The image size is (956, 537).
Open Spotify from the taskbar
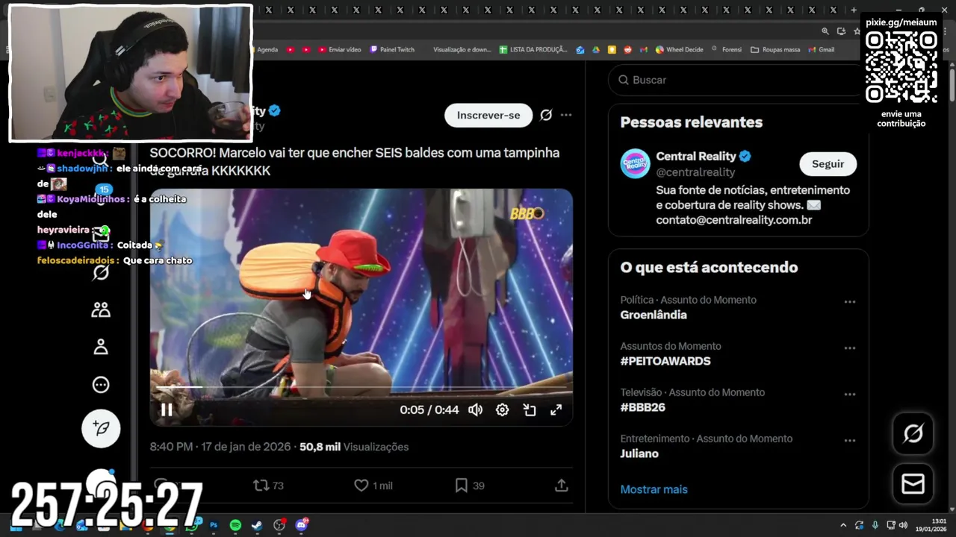(x=235, y=525)
